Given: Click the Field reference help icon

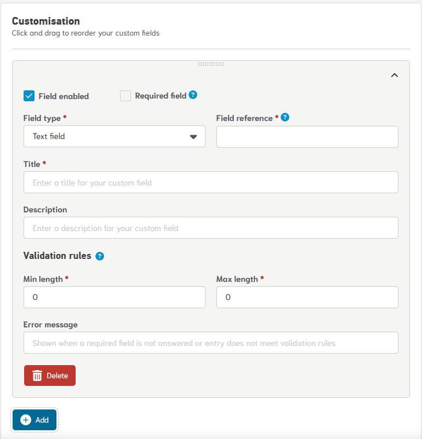Looking at the screenshot, I should pos(285,117).
